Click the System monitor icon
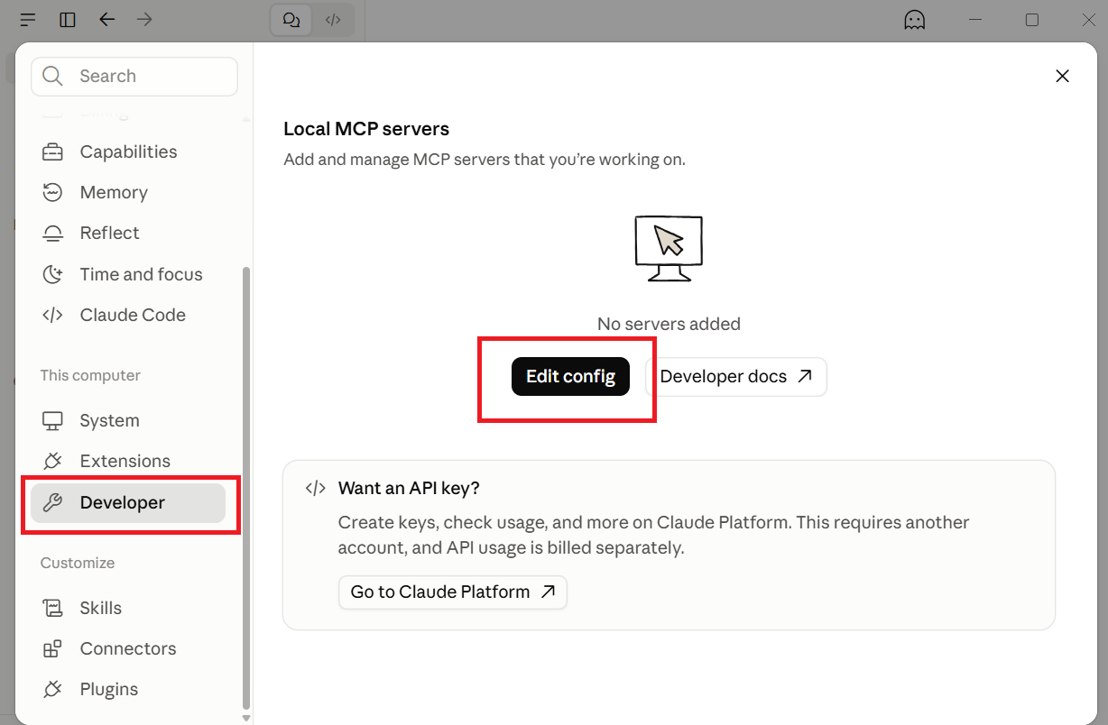Screen dimensions: 1108x725 52,421
